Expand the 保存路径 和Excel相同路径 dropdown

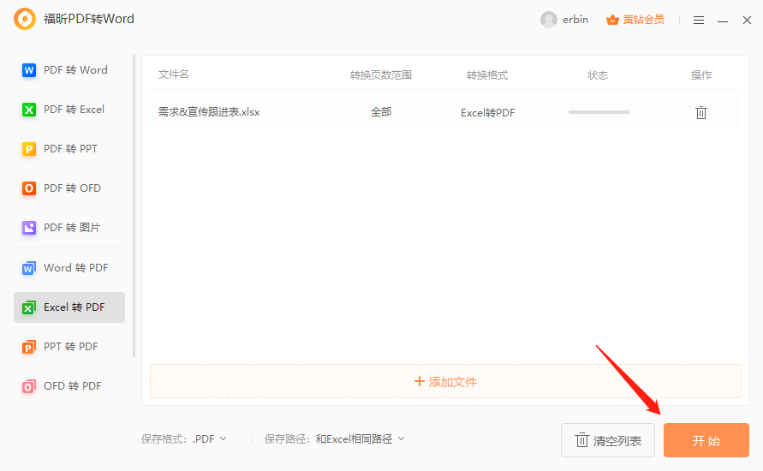(x=360, y=438)
